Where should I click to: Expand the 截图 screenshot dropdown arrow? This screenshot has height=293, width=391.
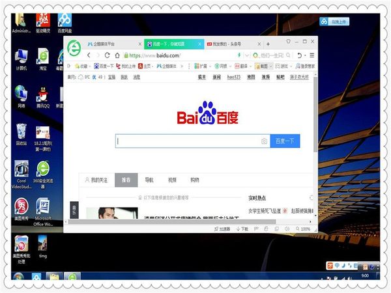[271, 66]
